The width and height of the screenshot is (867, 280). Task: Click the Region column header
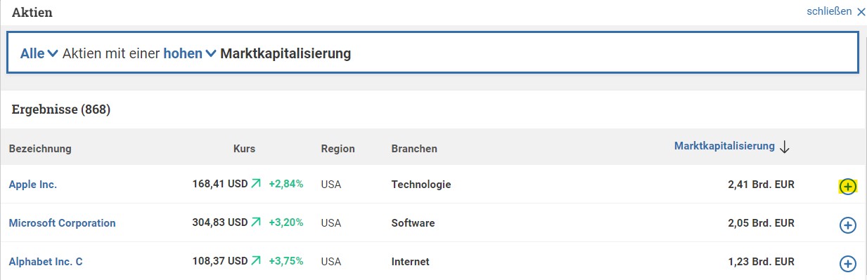(338, 149)
